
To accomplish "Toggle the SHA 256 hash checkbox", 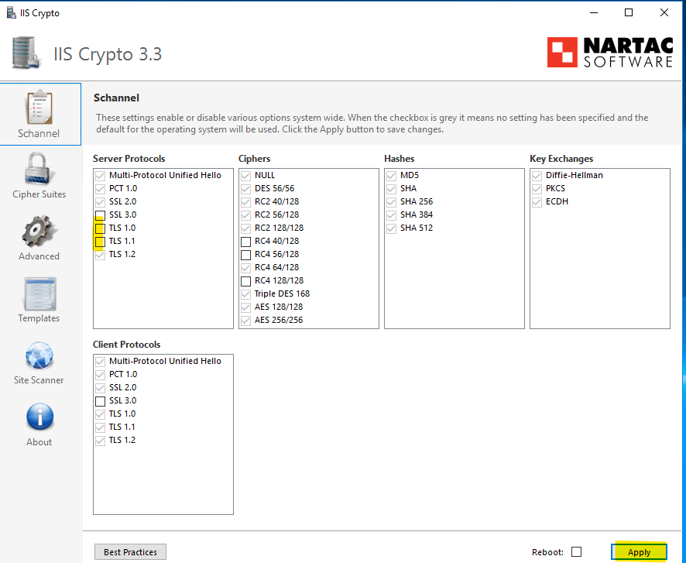I will (x=392, y=202).
